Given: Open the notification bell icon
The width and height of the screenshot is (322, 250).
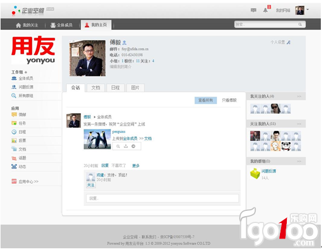Looking at the screenshot, I should [x=266, y=10].
